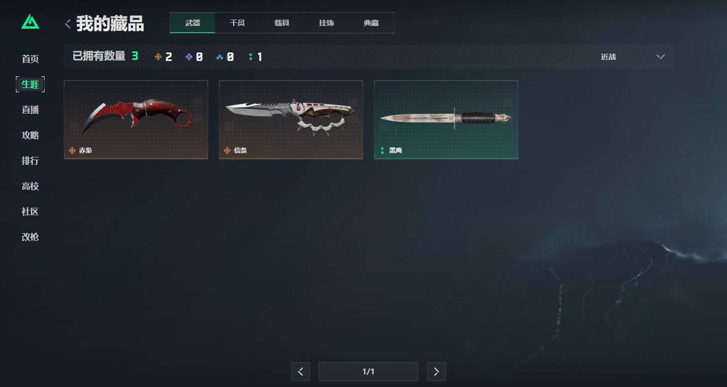Image resolution: width=727 pixels, height=387 pixels.
Task: Click the orange rarity diamond icon
Action: point(158,57)
